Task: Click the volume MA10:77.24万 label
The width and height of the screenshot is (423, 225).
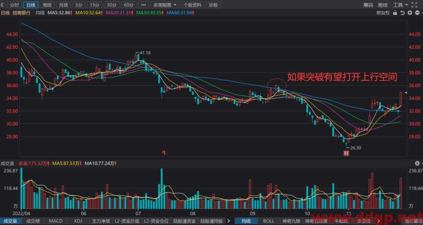Action: point(101,163)
